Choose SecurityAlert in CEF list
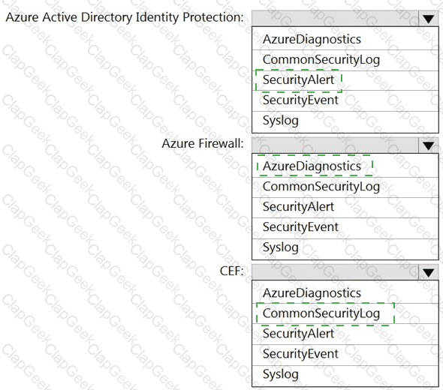Screen dimensions: 443x390 [x=345, y=334]
